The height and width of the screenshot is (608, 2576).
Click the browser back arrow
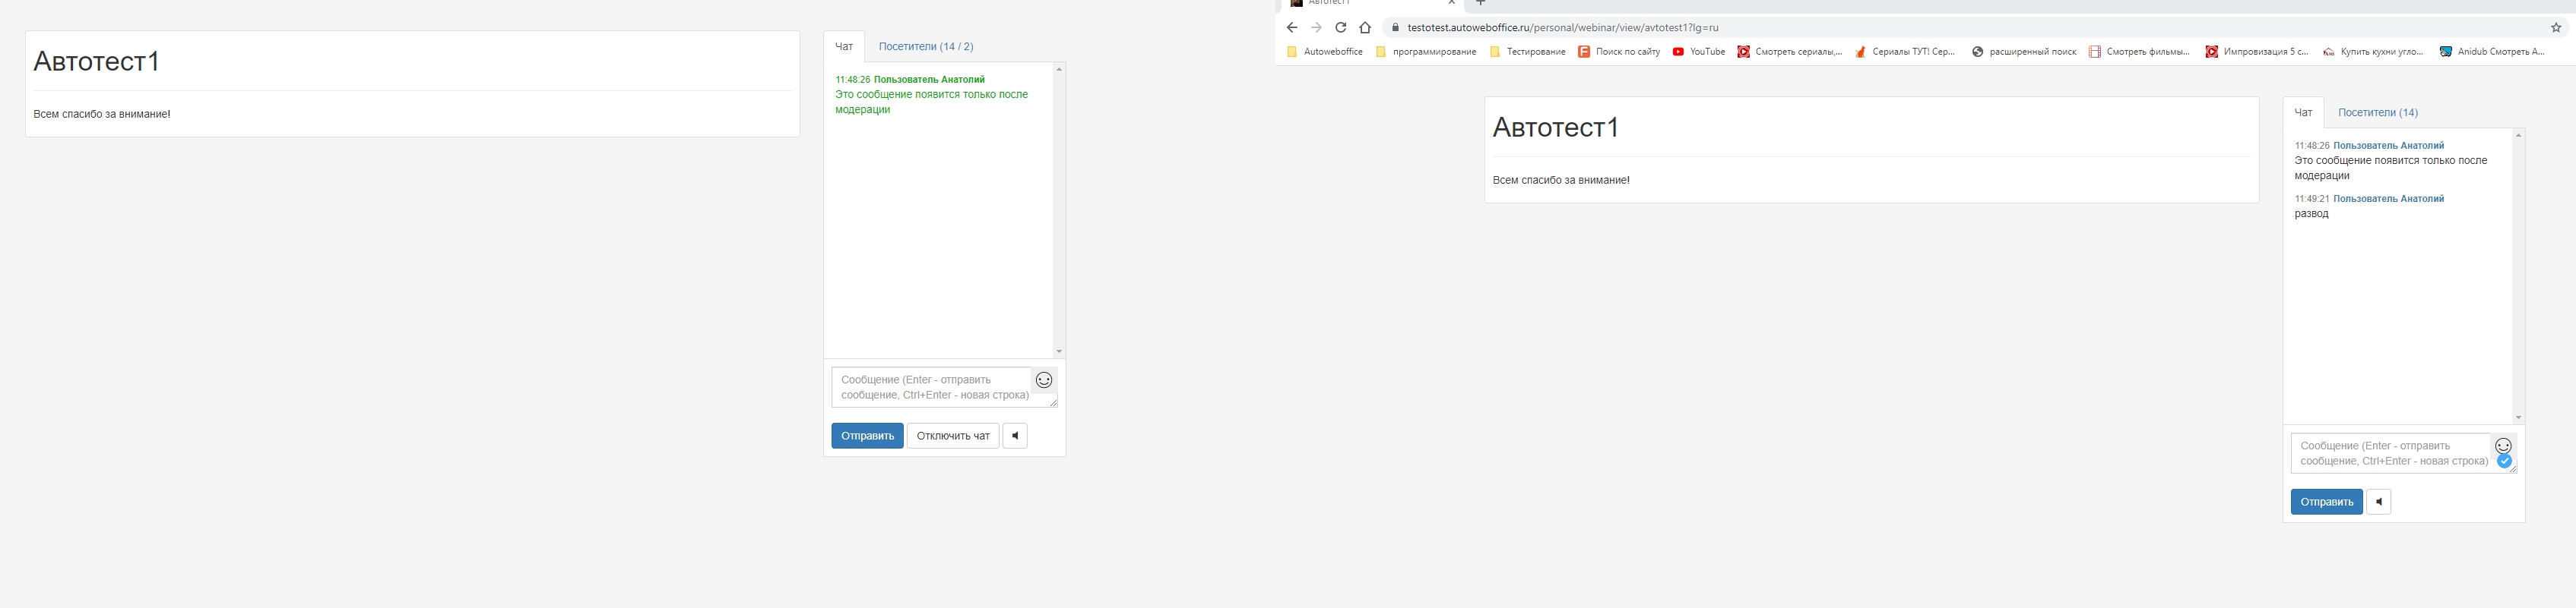click(x=1291, y=28)
